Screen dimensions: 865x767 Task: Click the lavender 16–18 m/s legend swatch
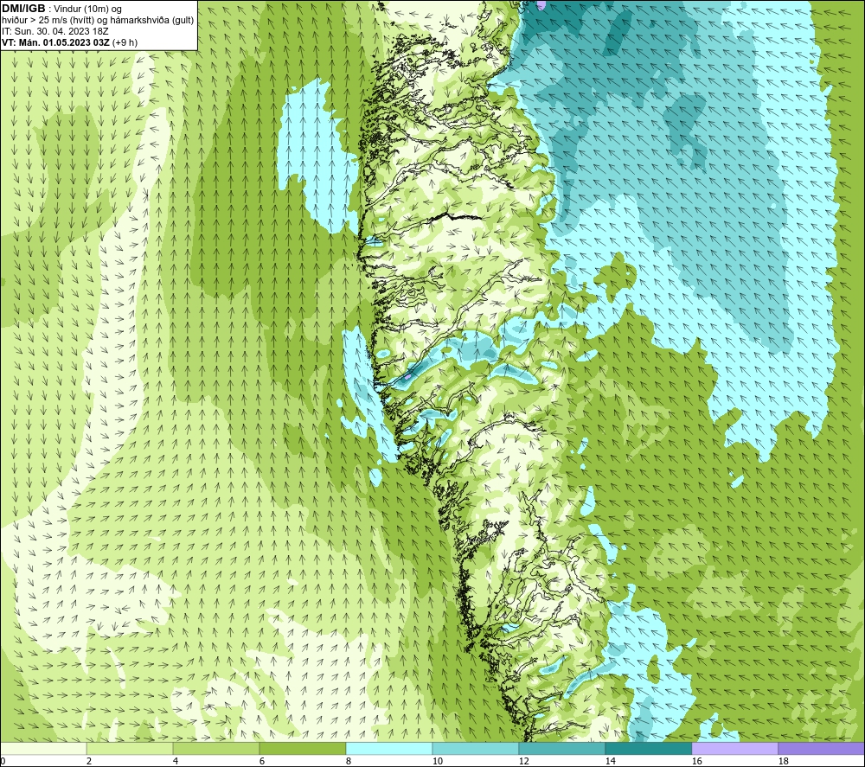point(734,749)
